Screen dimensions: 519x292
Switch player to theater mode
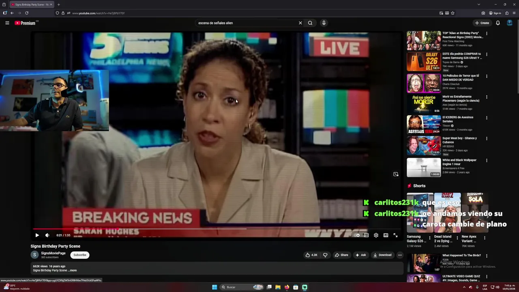click(x=386, y=235)
